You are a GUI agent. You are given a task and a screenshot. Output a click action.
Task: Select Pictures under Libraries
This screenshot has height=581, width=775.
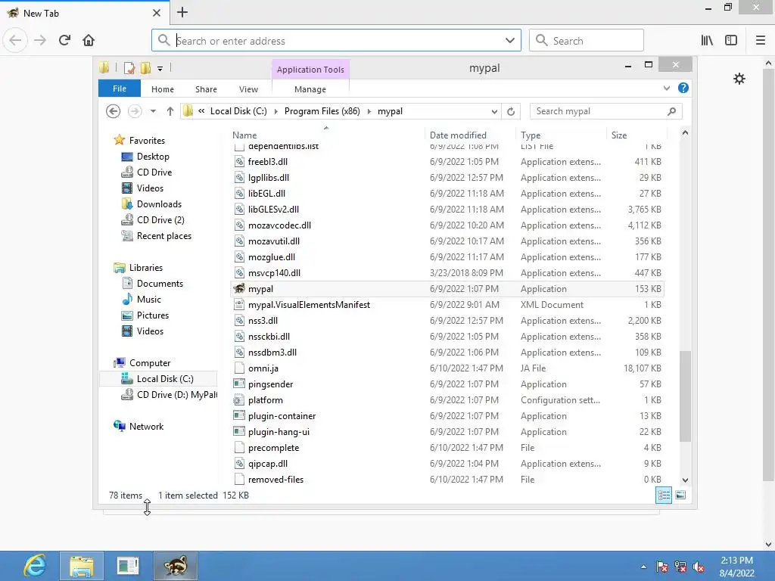153,315
